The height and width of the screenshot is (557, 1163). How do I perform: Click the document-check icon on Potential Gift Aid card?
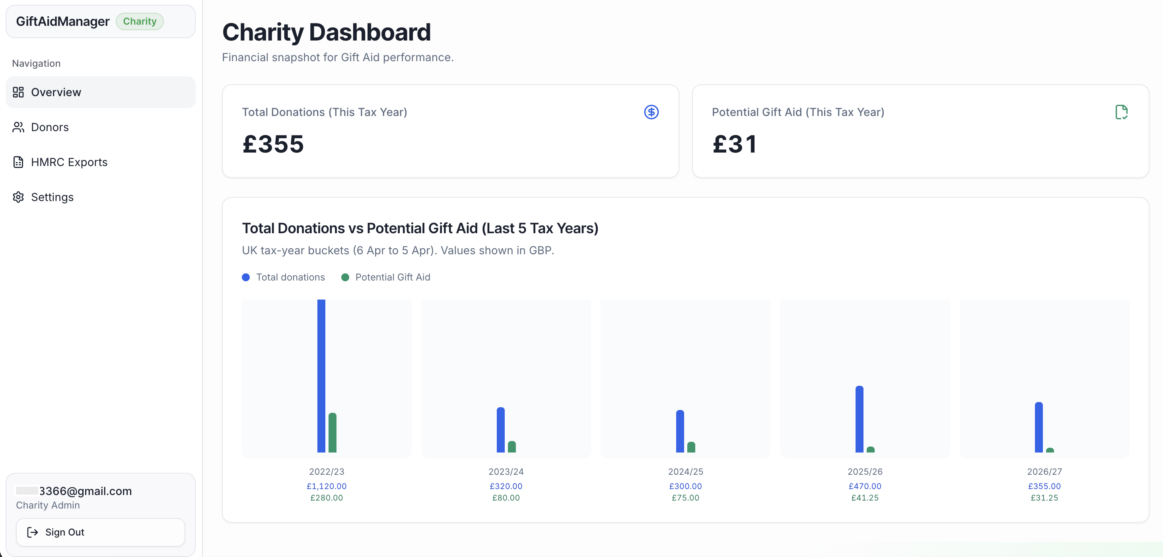pos(1122,112)
